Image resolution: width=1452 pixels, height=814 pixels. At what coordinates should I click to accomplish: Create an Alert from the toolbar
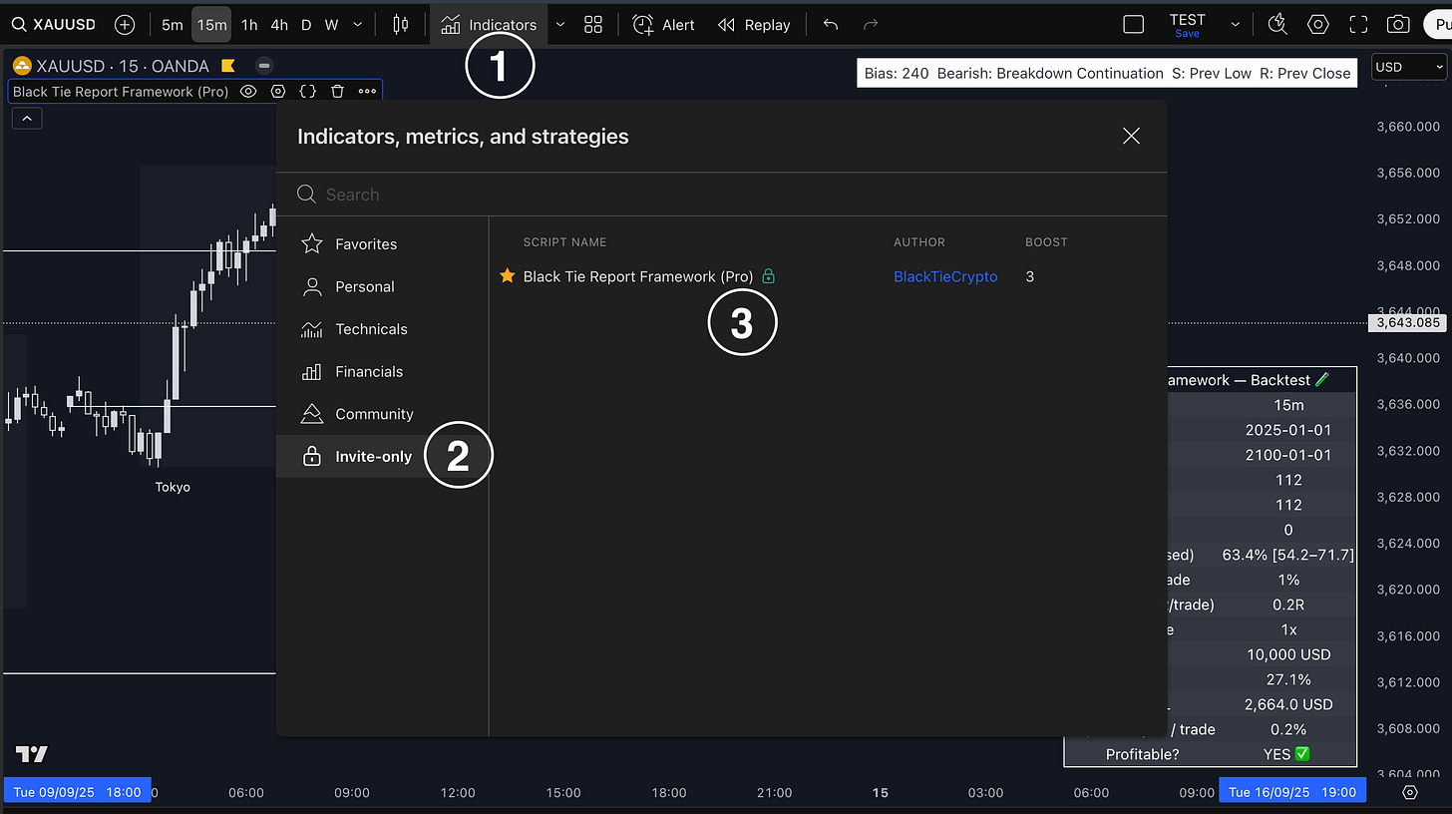(664, 25)
